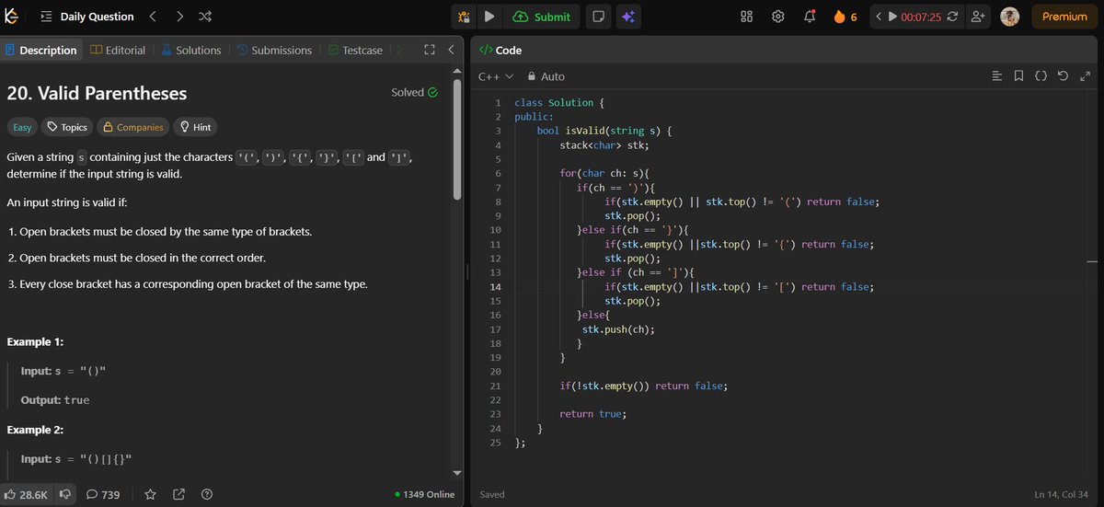Open the notes sticky icon
The width and height of the screenshot is (1104, 507).
pos(598,17)
